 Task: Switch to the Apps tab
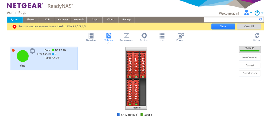(x=95, y=20)
